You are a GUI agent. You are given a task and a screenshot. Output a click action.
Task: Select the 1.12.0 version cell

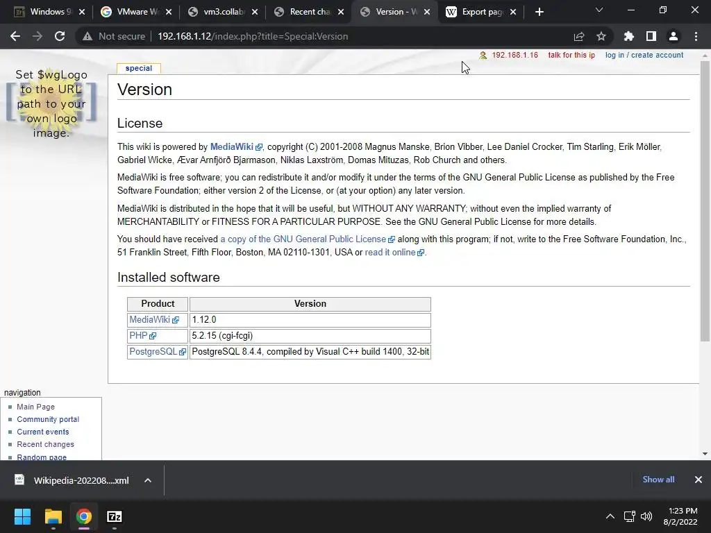[310, 319]
